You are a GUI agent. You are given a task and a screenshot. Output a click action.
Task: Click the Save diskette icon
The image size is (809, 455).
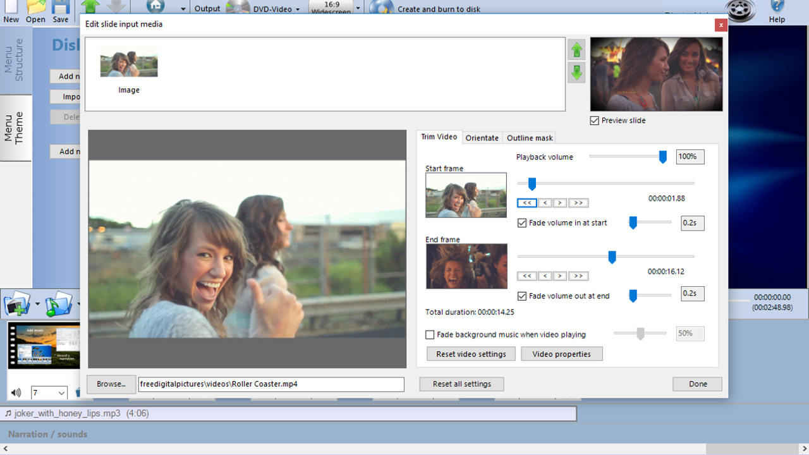pyautogui.click(x=60, y=8)
